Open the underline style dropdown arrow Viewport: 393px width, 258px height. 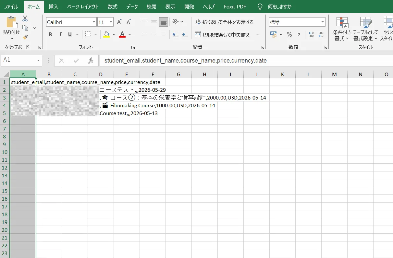(x=77, y=35)
